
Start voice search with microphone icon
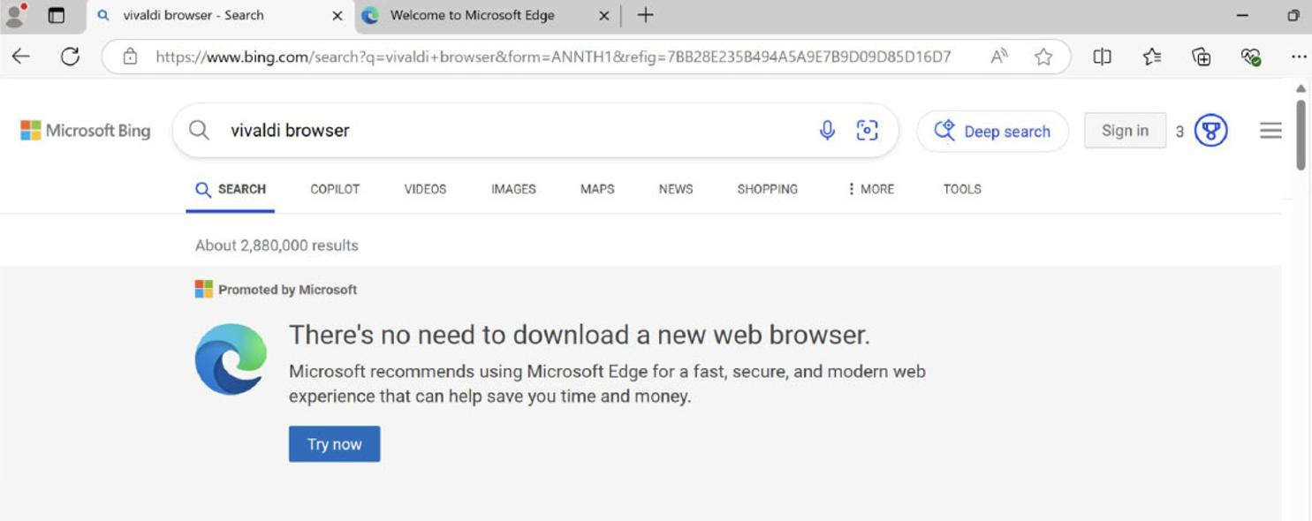(827, 131)
